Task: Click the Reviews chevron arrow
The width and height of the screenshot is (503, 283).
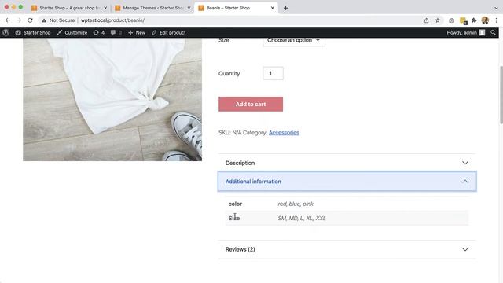Action: pyautogui.click(x=465, y=249)
